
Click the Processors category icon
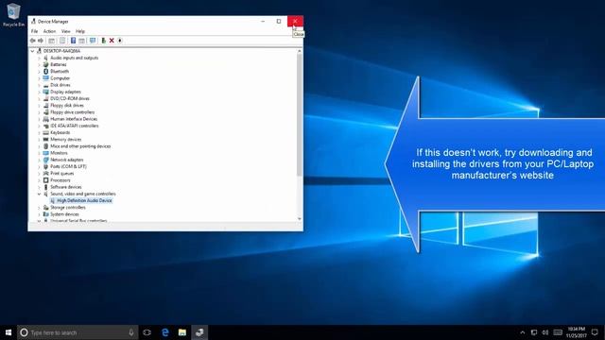(x=46, y=180)
